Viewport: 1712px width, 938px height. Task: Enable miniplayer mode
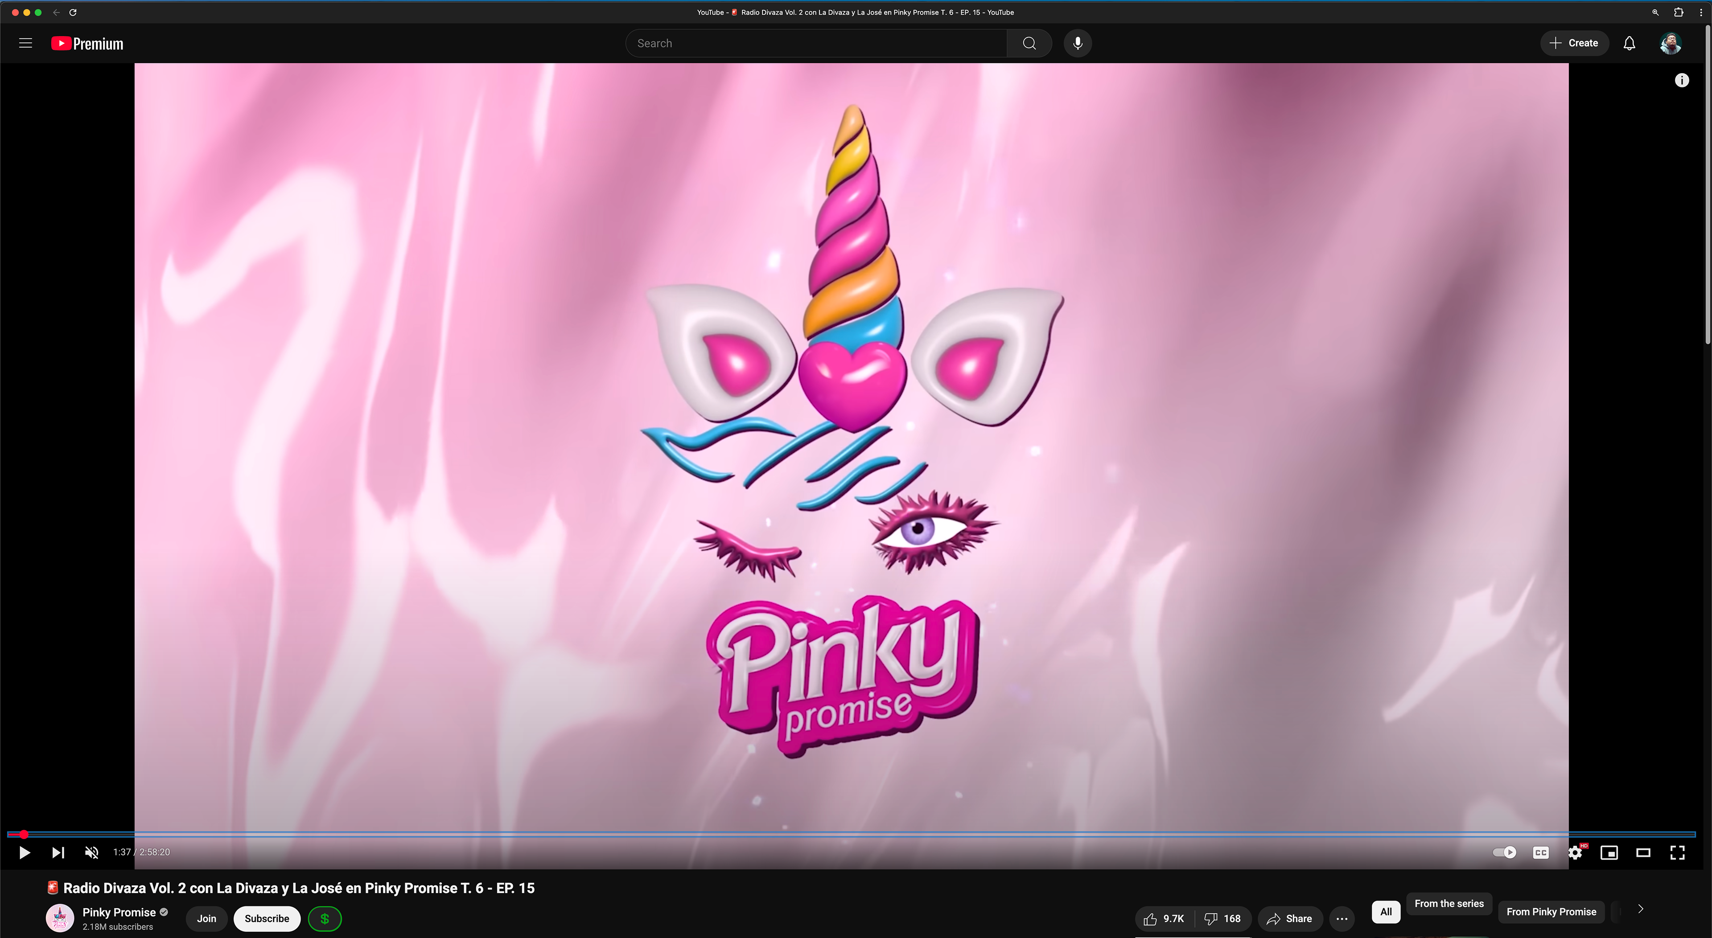point(1609,852)
